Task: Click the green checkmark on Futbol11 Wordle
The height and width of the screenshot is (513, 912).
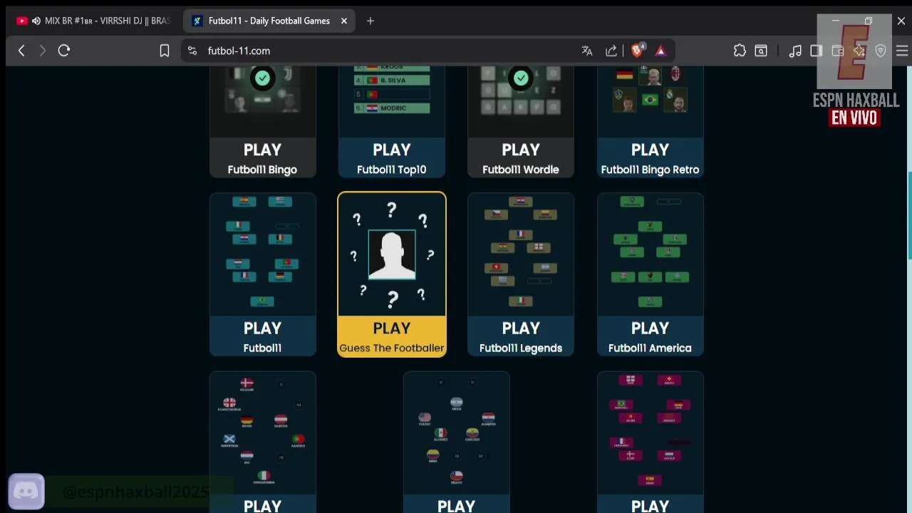Action: coord(521,78)
